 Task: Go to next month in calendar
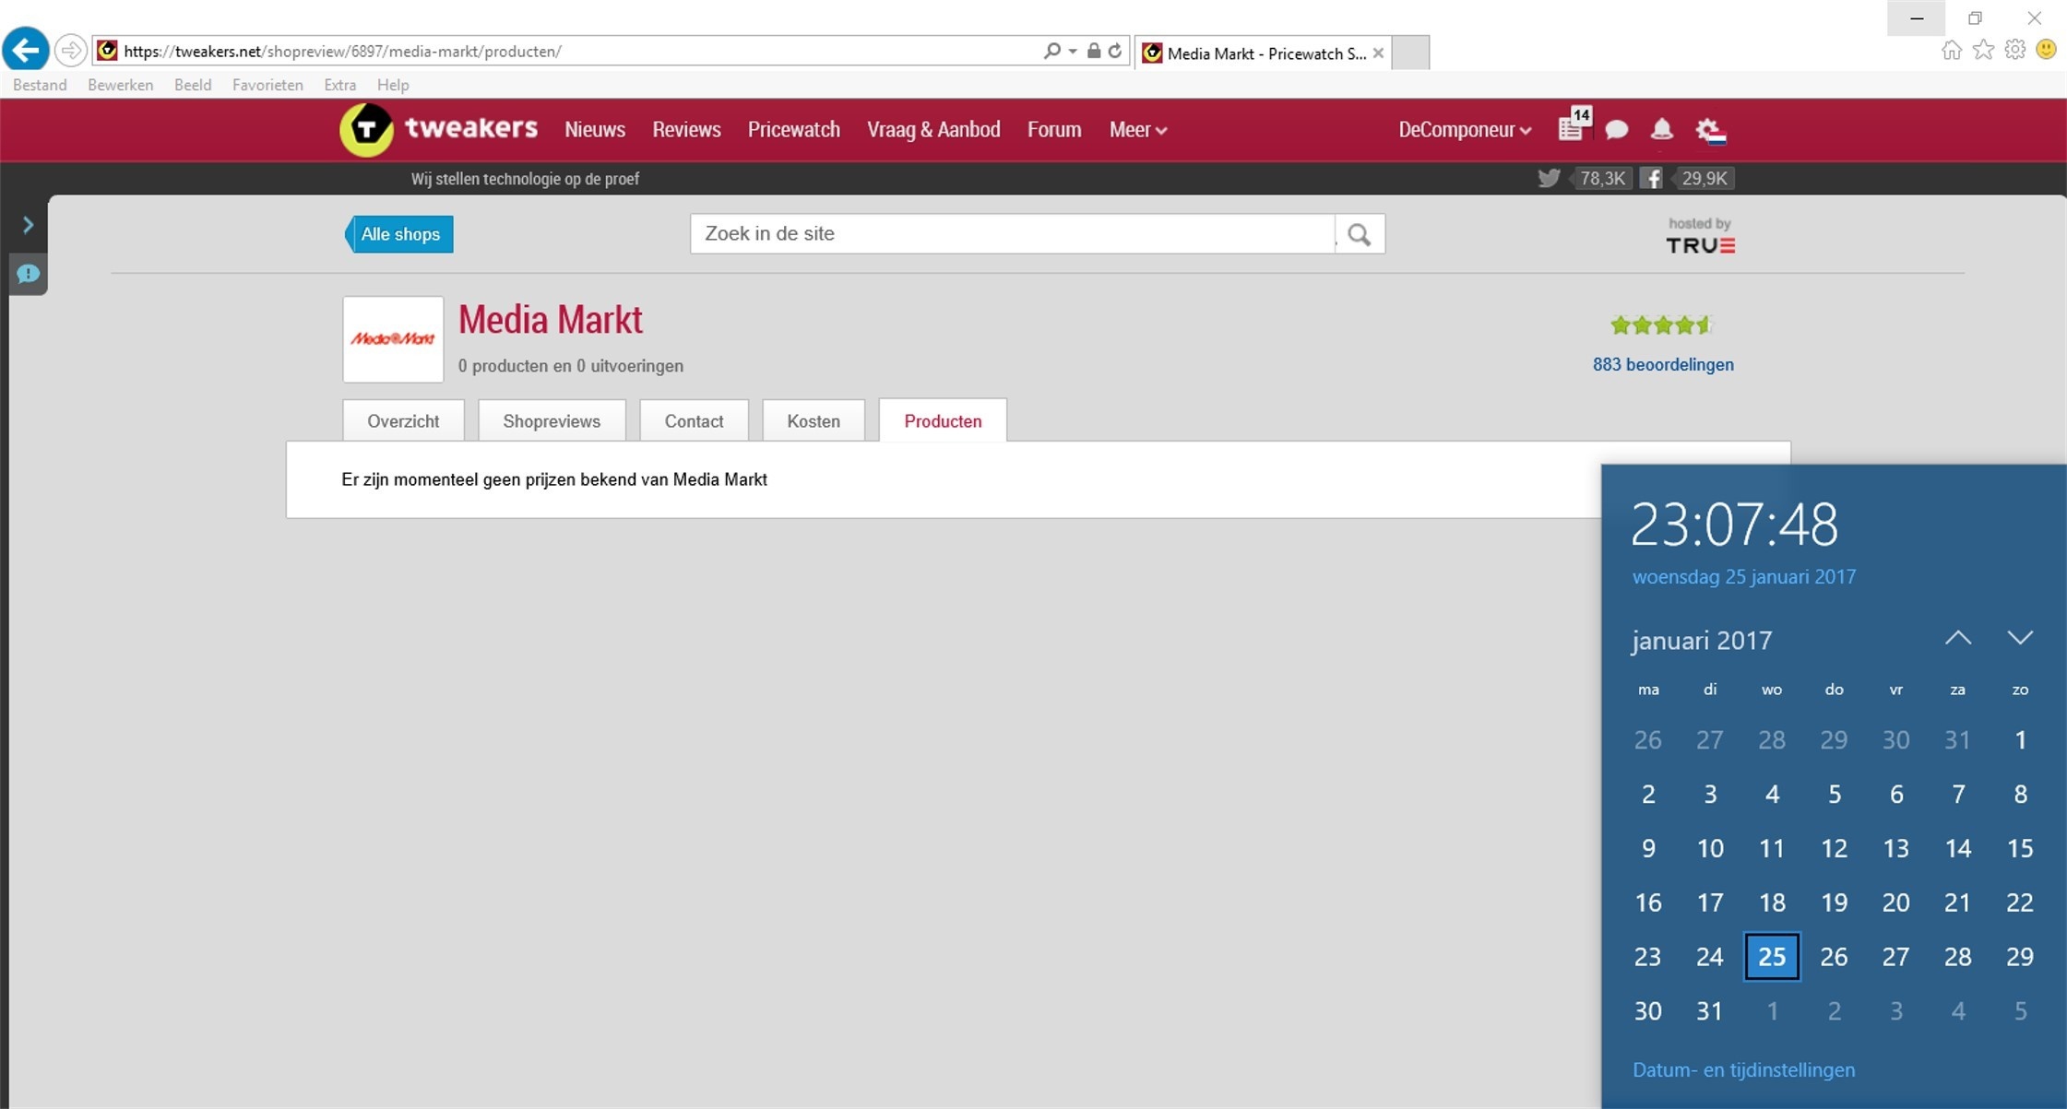[x=2020, y=638]
